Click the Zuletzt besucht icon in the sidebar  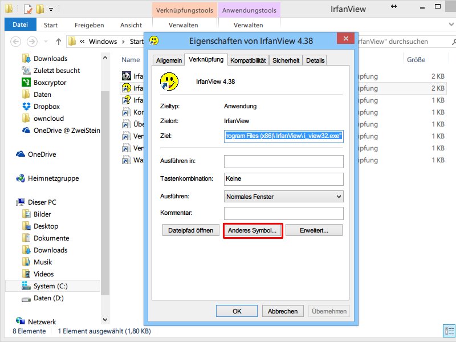point(26,70)
